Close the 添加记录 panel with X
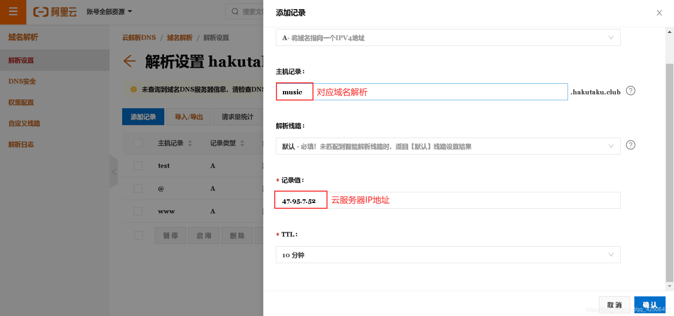The image size is (674, 316). 659,13
